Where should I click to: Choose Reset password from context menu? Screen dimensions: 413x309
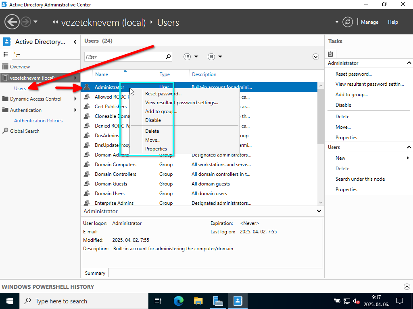click(163, 94)
